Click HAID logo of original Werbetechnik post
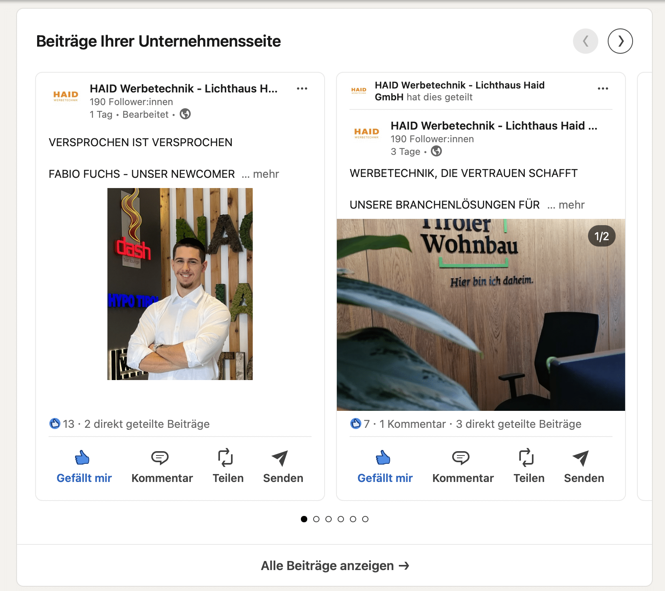The width and height of the screenshot is (665, 591). 367,133
